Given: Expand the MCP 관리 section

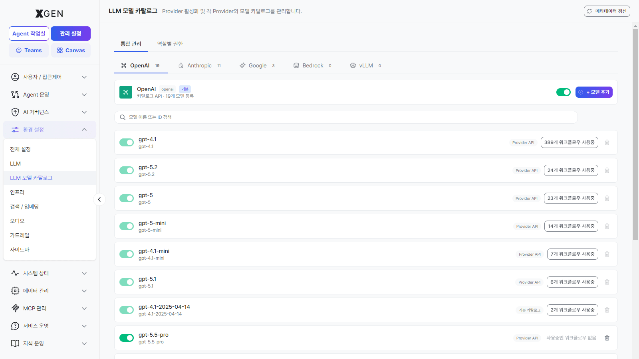Looking at the screenshot, I should 84,308.
